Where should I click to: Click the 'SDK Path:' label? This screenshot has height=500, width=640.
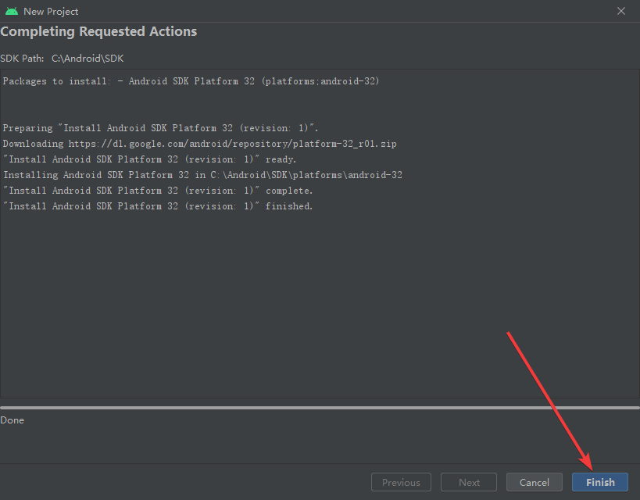(22, 59)
